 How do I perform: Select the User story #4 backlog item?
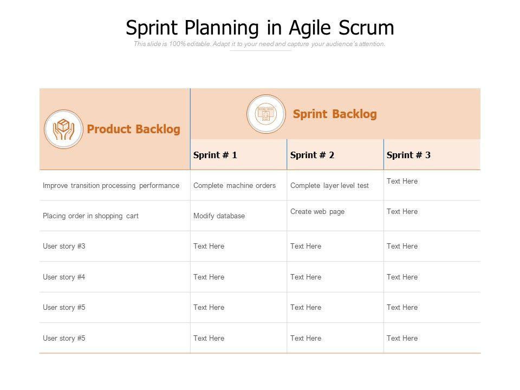[x=64, y=277]
